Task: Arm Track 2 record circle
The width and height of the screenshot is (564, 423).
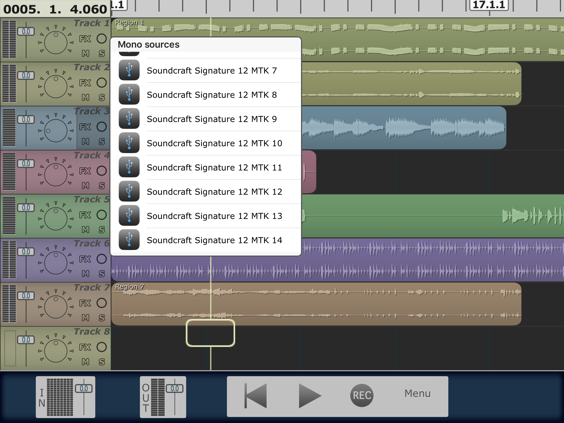Action: tap(102, 83)
